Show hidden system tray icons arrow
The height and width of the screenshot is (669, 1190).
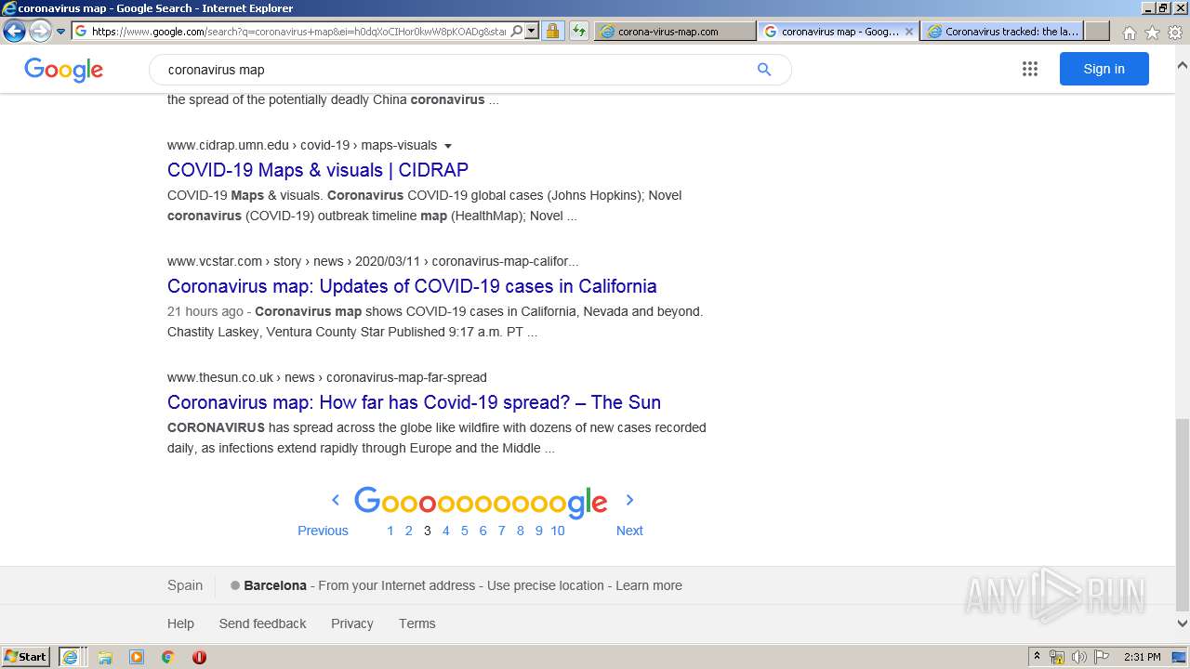point(1038,657)
